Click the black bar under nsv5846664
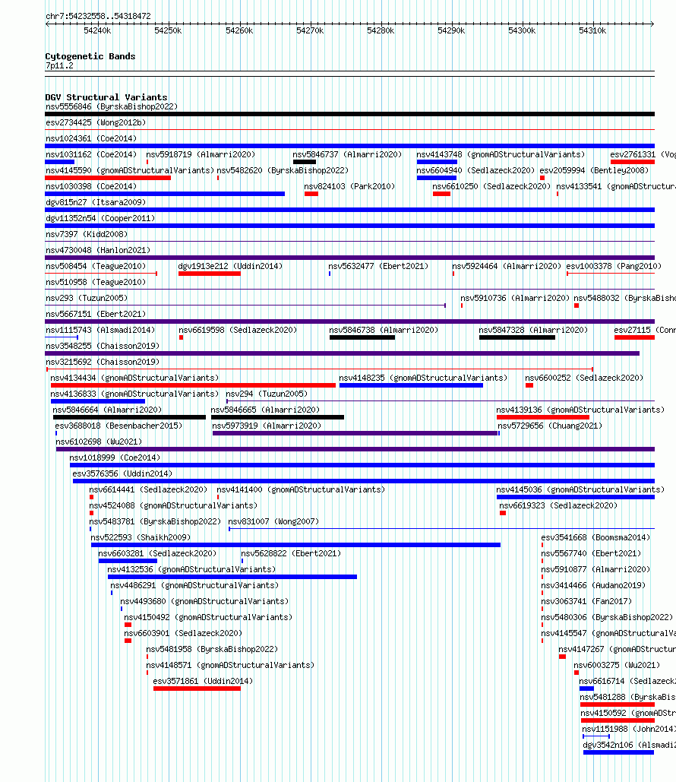The height and width of the screenshot is (782, 676). [130, 417]
